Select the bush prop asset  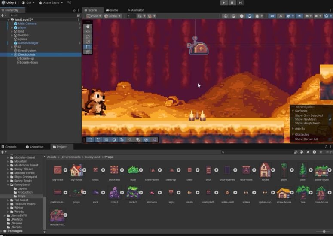click(133, 170)
